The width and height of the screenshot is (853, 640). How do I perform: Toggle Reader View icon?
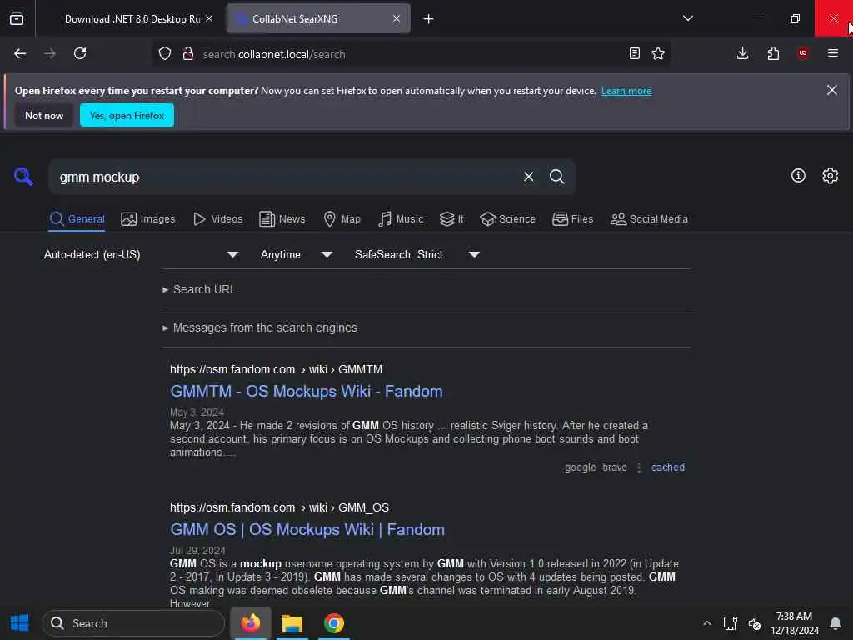pyautogui.click(x=634, y=53)
